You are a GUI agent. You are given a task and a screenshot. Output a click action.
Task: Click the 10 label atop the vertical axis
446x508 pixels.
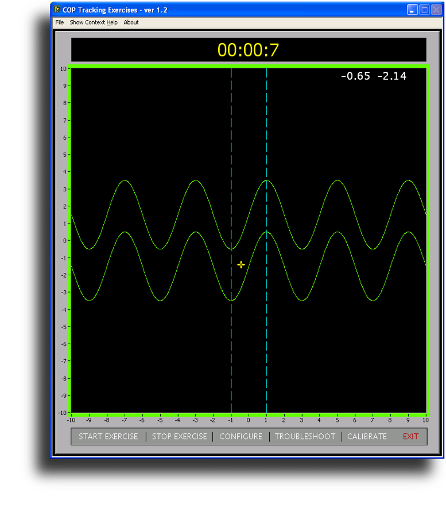pyautogui.click(x=63, y=68)
